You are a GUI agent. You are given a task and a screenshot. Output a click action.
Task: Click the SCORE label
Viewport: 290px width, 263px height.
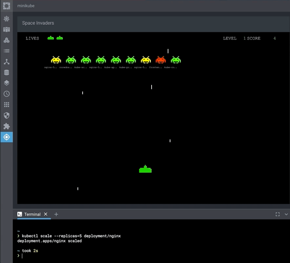tap(254, 38)
